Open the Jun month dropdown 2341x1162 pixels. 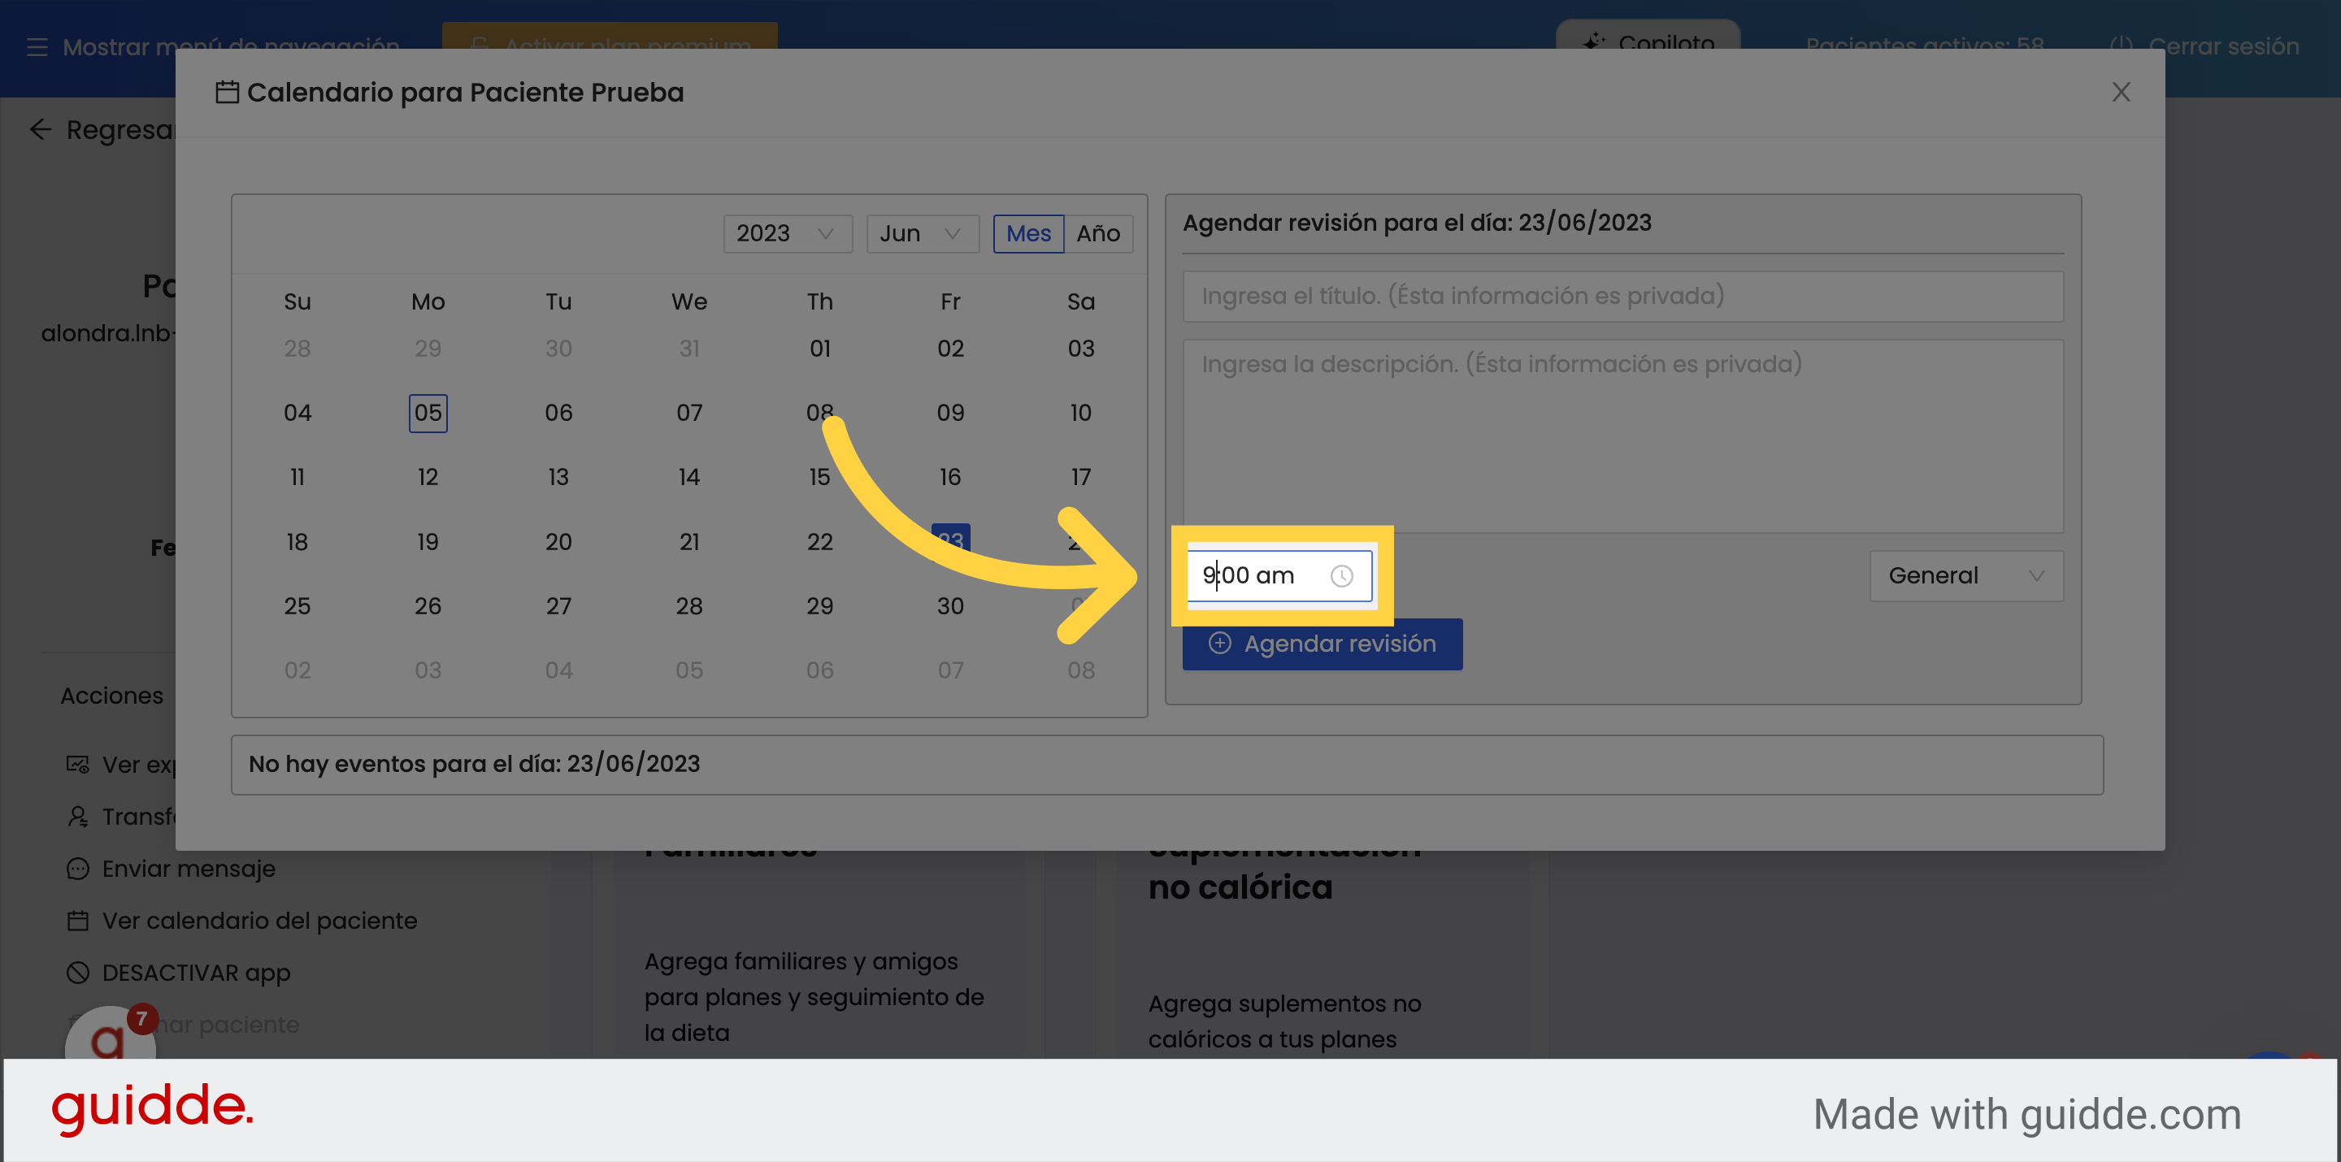coord(921,233)
